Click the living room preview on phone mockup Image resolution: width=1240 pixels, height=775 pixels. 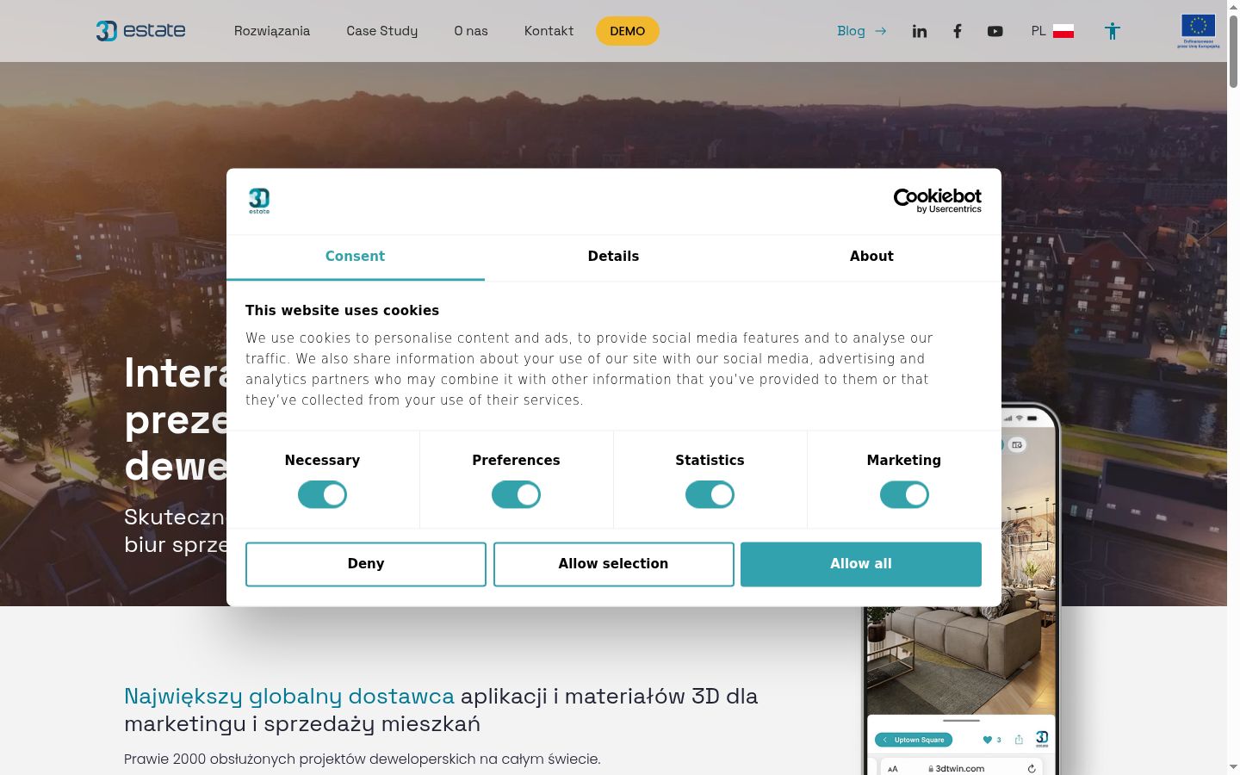pyautogui.click(x=960, y=659)
